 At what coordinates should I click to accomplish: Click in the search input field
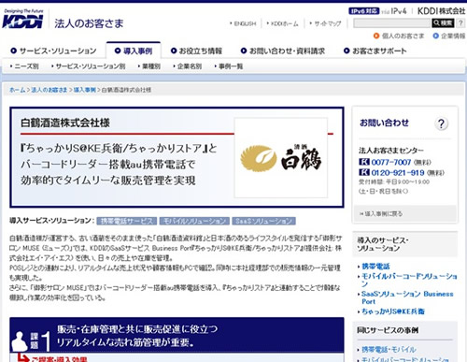pyautogui.click(x=392, y=23)
